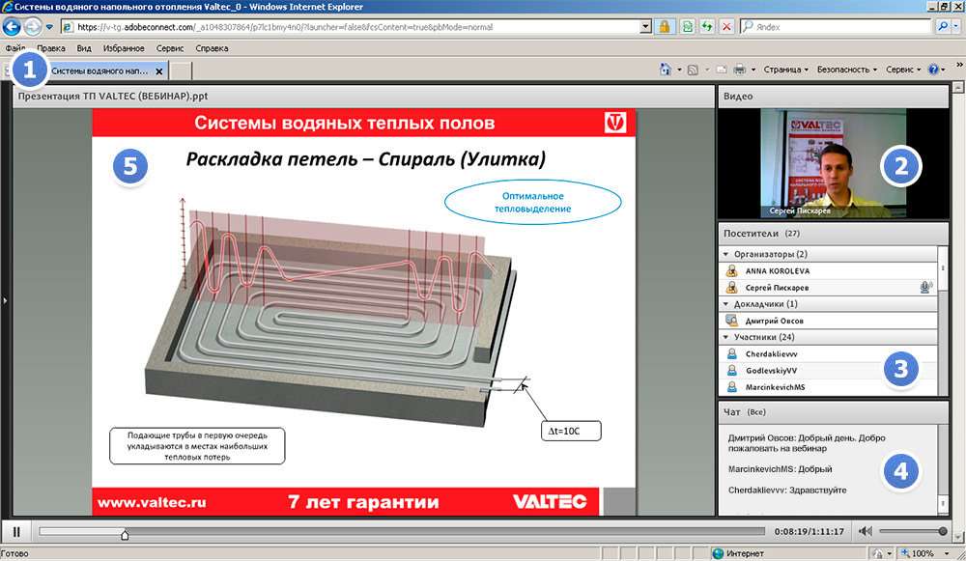This screenshot has width=966, height=561.
Task: Click the Print icon
Action: coord(740,70)
